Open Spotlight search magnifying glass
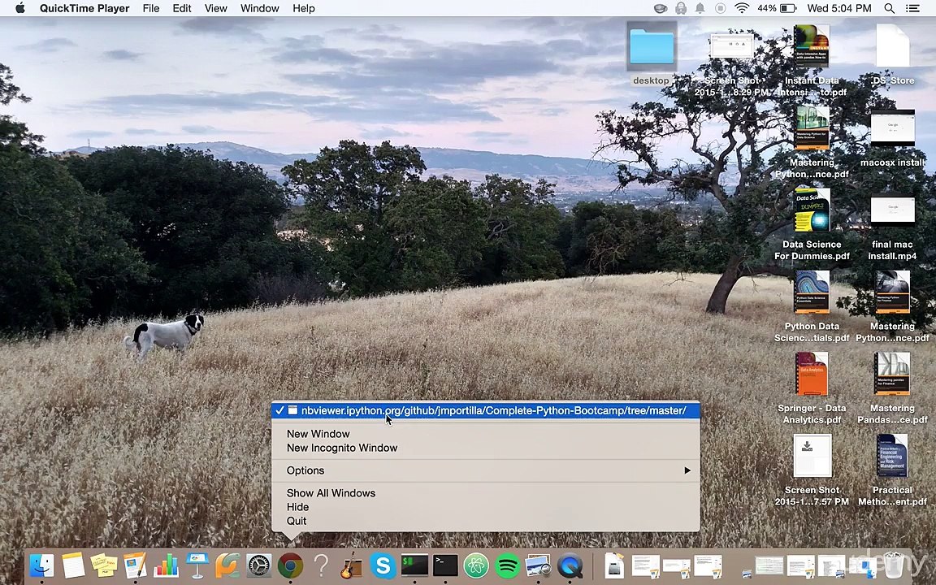The width and height of the screenshot is (936, 585). coord(889,8)
